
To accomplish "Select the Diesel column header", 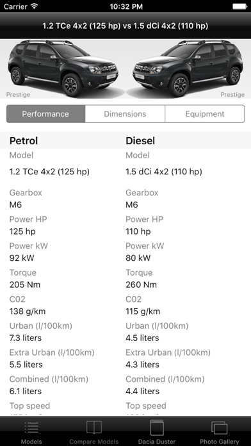I will coord(140,140).
